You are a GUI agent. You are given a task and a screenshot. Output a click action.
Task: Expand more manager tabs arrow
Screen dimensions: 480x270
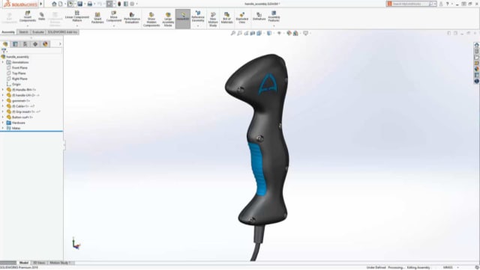60,44
